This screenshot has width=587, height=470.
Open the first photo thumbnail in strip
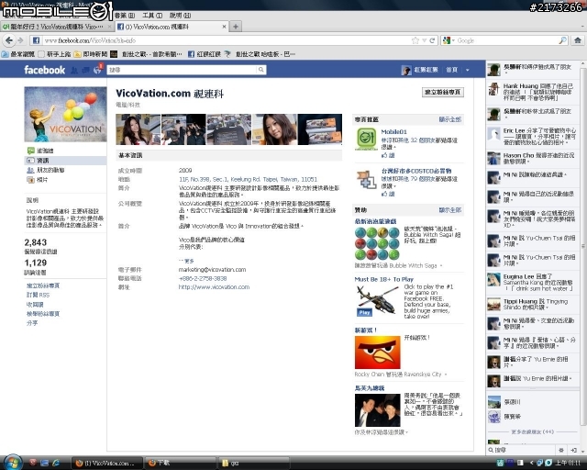pos(138,129)
